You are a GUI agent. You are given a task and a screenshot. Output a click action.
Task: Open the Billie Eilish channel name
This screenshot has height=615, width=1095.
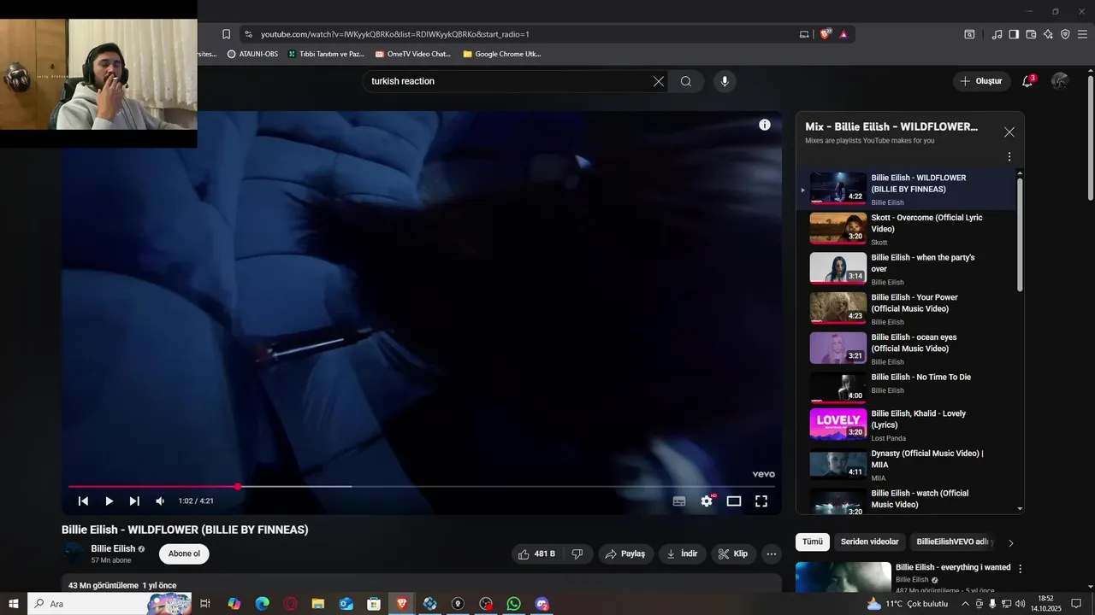coord(113,548)
